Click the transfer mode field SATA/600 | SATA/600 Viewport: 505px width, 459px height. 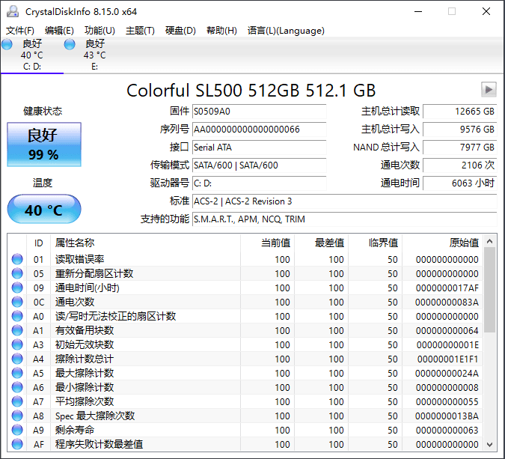(260, 165)
